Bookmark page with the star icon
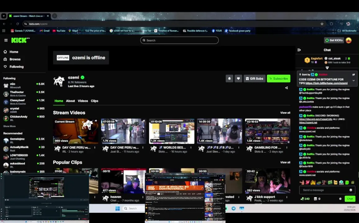Screen dimensions: 359x223 [322, 24]
